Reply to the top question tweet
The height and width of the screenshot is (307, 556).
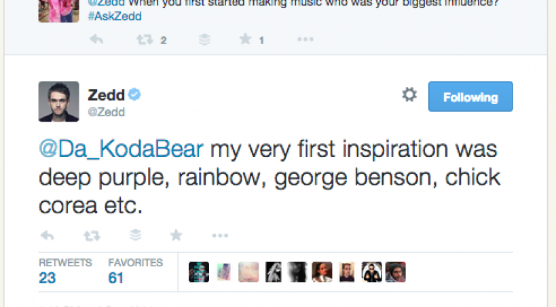coord(96,40)
